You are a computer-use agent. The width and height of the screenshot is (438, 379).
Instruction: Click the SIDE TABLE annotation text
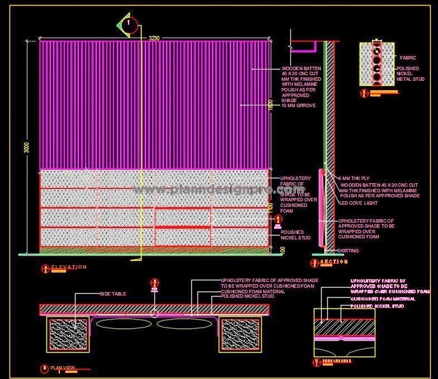113,294
